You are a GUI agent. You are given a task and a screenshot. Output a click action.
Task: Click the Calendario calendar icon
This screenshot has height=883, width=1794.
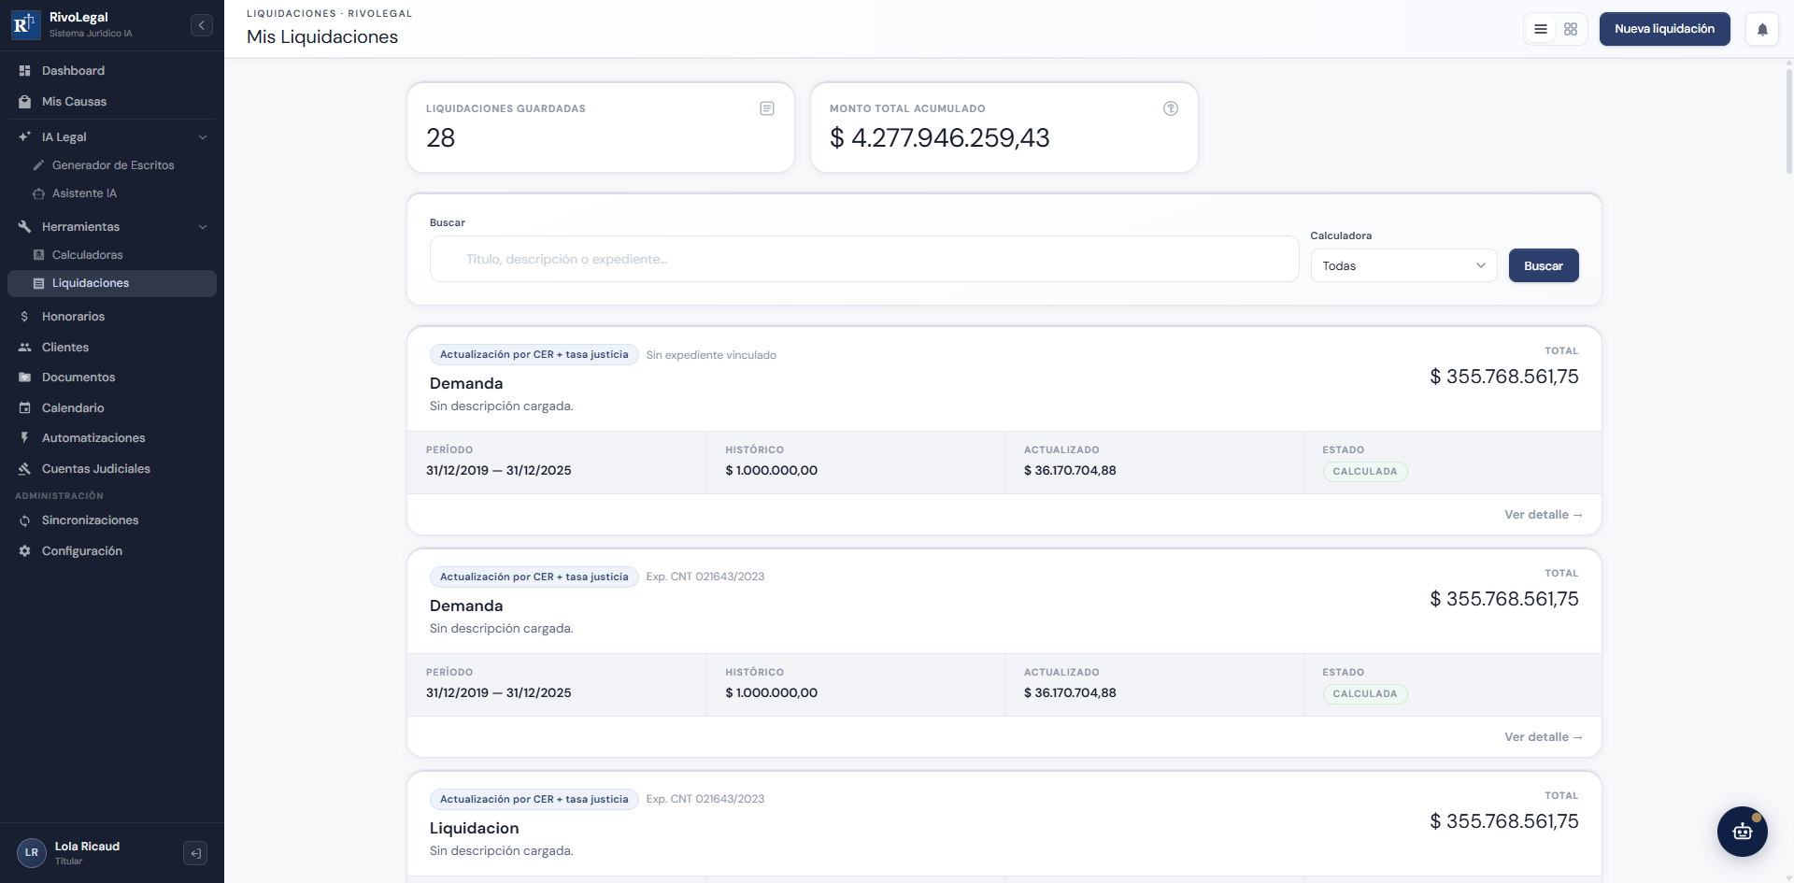pyautogui.click(x=25, y=408)
